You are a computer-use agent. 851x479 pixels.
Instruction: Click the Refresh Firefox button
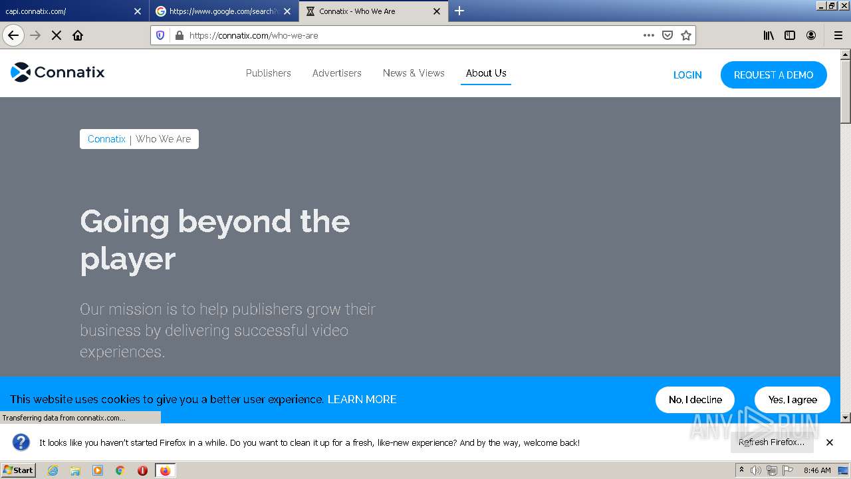[772, 442]
